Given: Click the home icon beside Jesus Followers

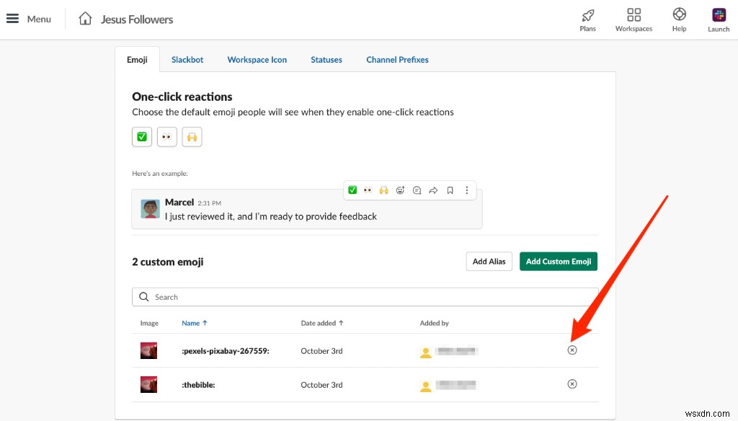Looking at the screenshot, I should pos(85,19).
